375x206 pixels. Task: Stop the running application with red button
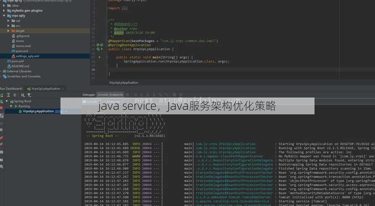[1, 108]
